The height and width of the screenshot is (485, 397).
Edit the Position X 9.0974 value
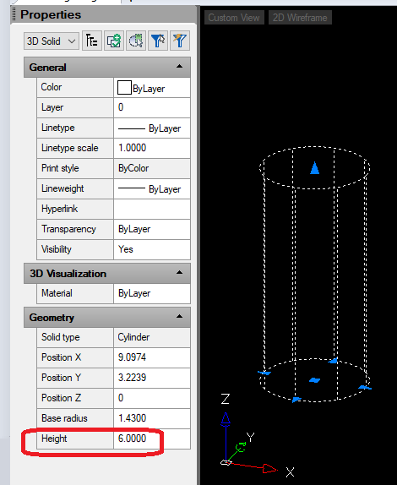(x=152, y=357)
